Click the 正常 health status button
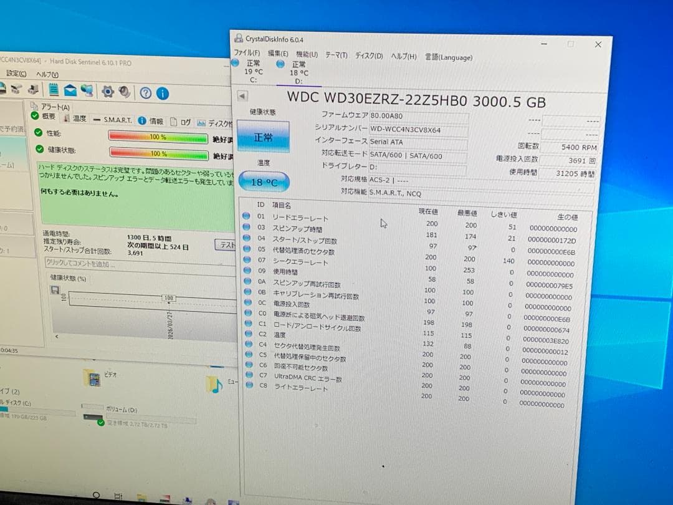 (263, 137)
